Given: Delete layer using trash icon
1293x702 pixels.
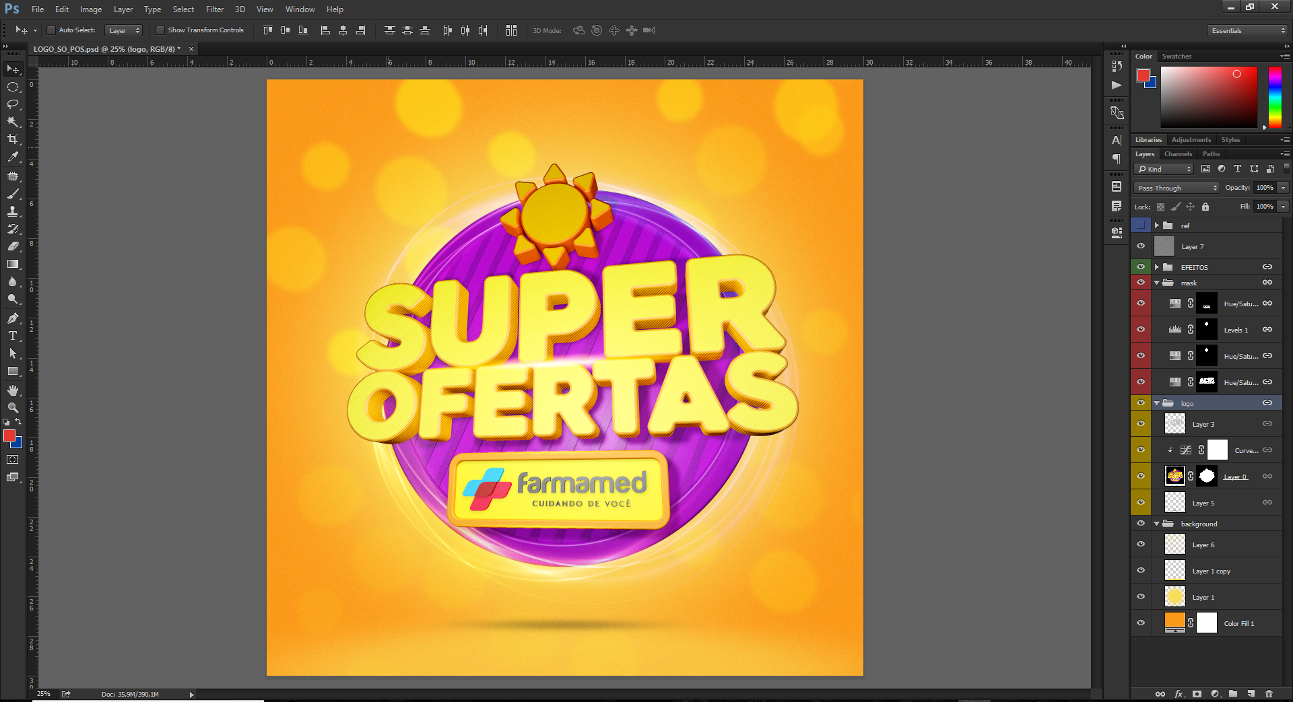Looking at the screenshot, I should click(x=1269, y=694).
